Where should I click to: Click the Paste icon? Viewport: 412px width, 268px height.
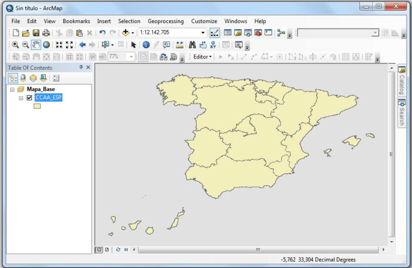pyautogui.click(x=79, y=33)
